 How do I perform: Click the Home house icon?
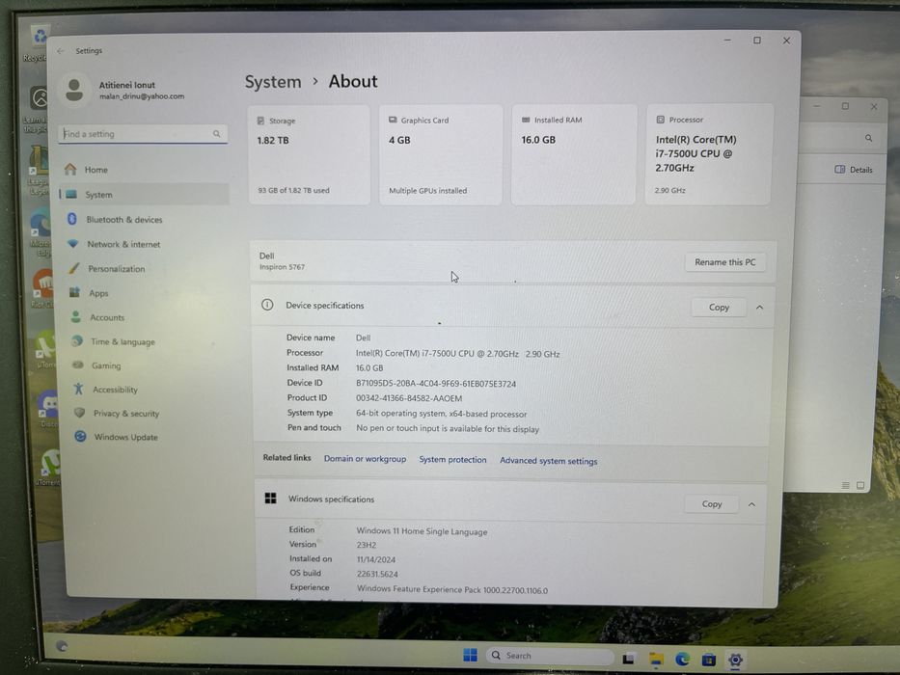(70, 169)
